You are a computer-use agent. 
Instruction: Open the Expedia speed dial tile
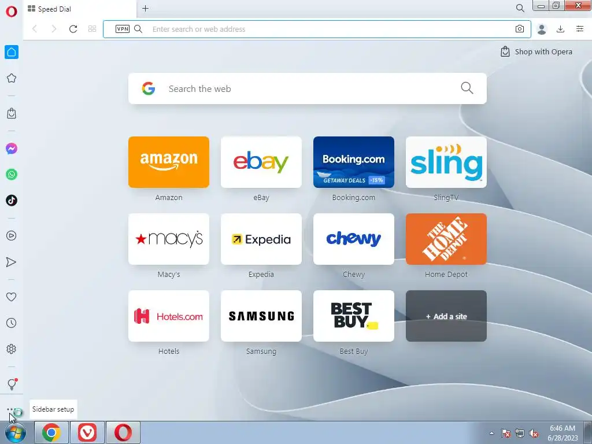[x=261, y=239]
